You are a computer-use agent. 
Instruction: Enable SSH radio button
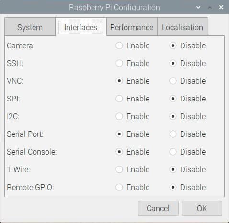pyautogui.click(x=119, y=63)
